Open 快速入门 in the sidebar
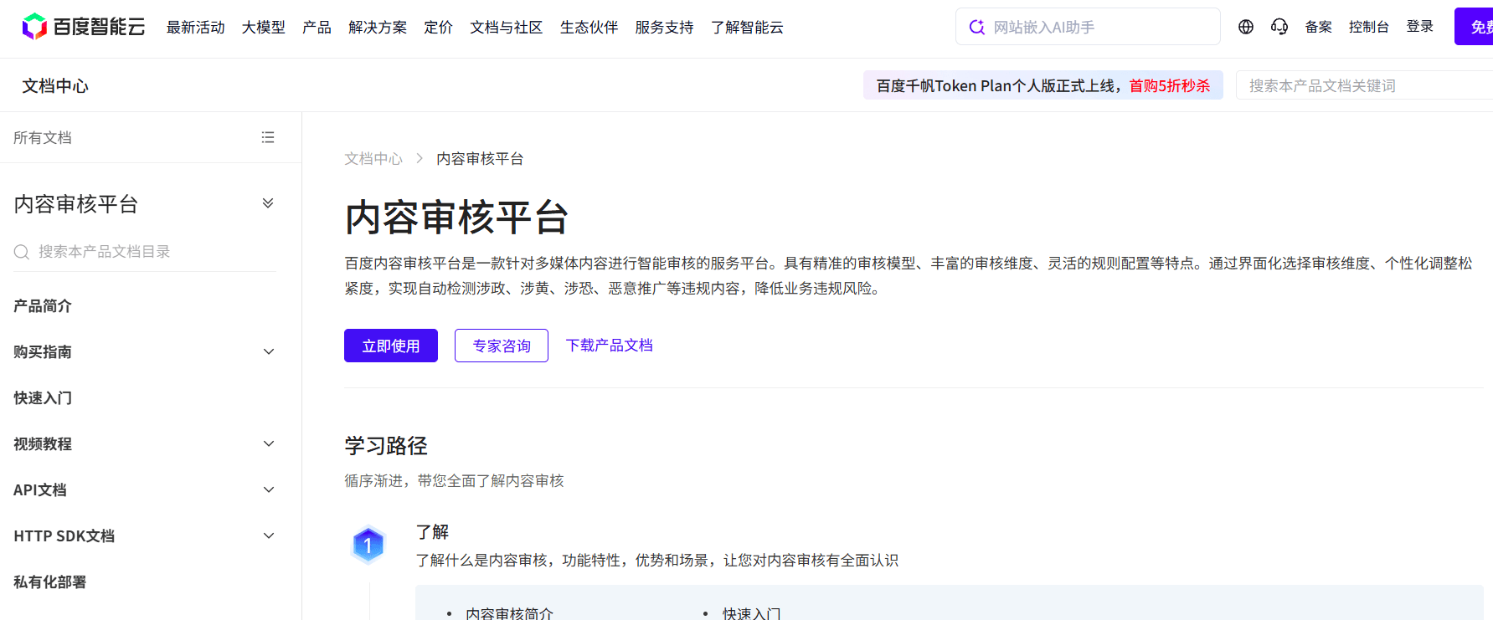This screenshot has height=620, width=1493. tap(43, 398)
